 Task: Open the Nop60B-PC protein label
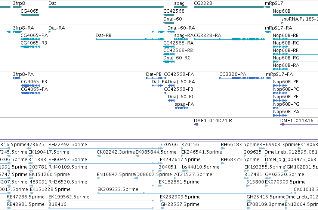(x=286, y=89)
